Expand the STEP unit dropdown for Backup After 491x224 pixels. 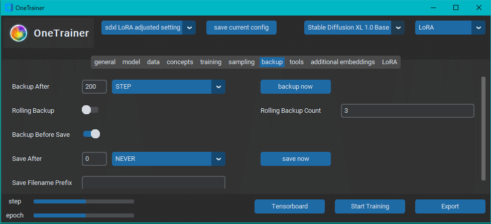tap(169, 87)
